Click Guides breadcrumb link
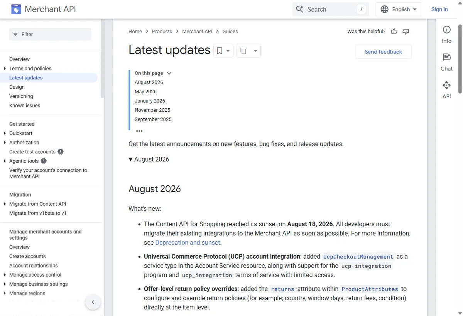 pyautogui.click(x=230, y=31)
